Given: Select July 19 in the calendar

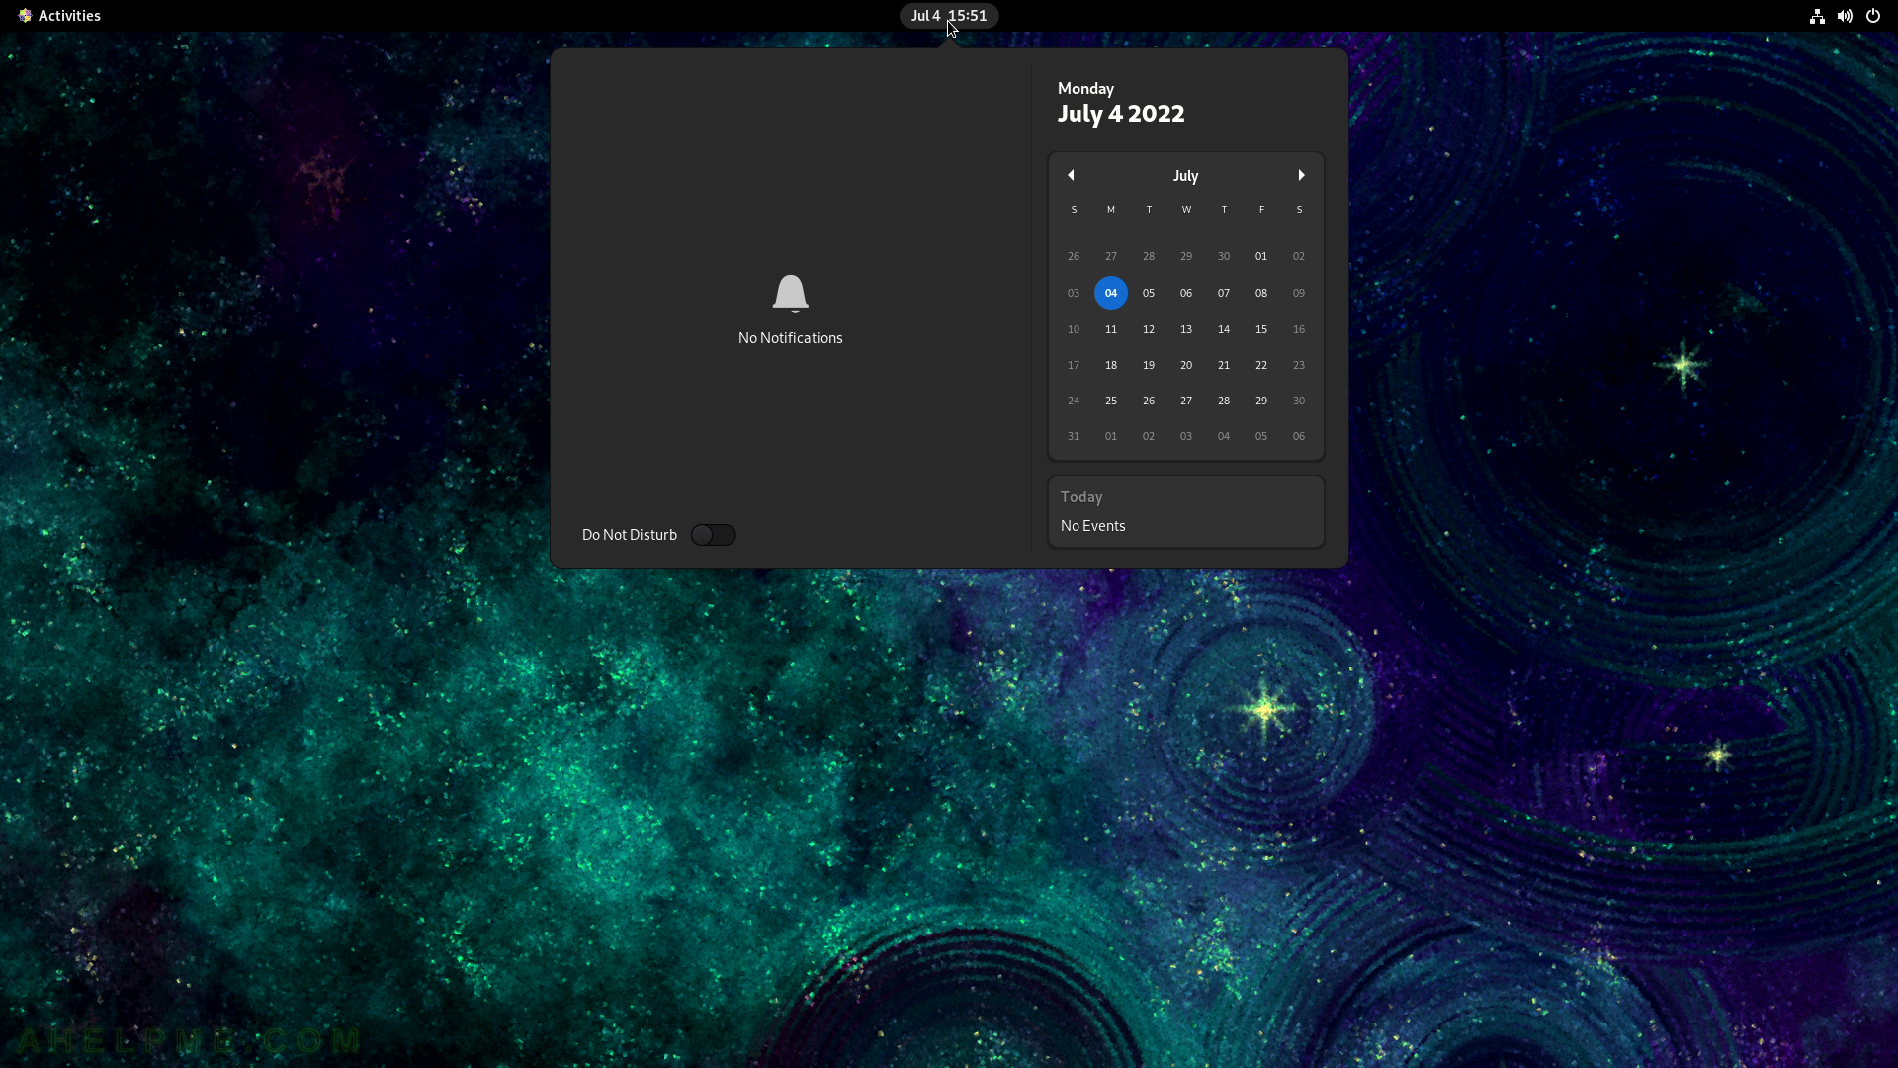Looking at the screenshot, I should tap(1149, 365).
